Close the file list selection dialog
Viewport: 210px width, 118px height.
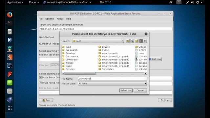coord(146,34)
